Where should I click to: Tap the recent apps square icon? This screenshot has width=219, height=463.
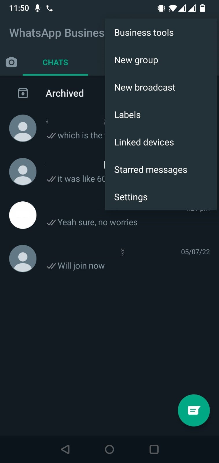154,449
